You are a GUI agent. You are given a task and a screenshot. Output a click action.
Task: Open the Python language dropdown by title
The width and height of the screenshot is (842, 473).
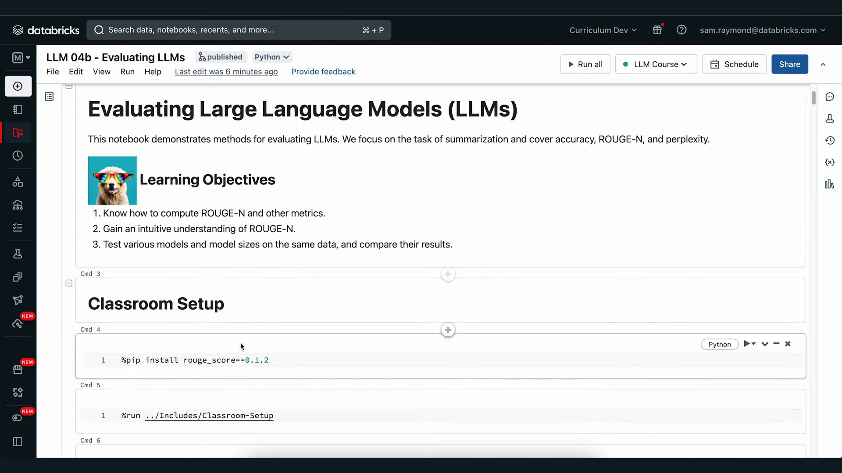pos(272,57)
